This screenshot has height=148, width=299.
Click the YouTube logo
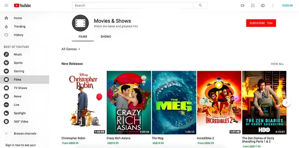point(22,6)
